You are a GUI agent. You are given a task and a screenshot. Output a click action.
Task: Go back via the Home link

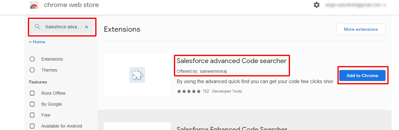click(x=37, y=42)
